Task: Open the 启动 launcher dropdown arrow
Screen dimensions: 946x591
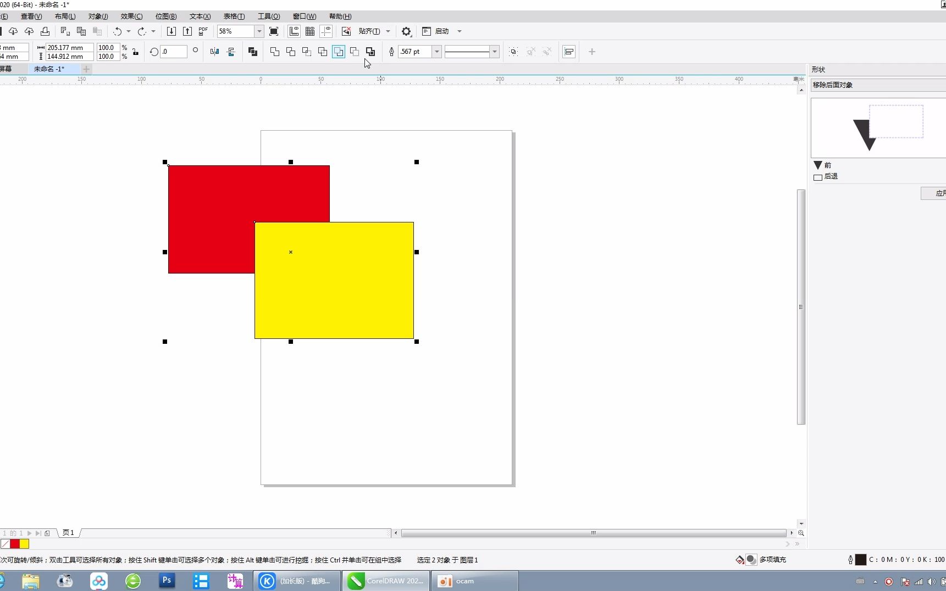Action: click(460, 31)
